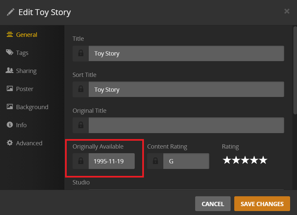Click the General list icon

coord(10,34)
